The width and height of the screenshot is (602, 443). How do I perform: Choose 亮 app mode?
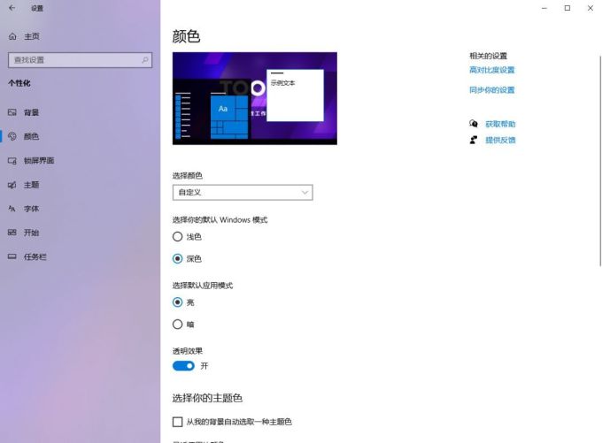pyautogui.click(x=177, y=302)
